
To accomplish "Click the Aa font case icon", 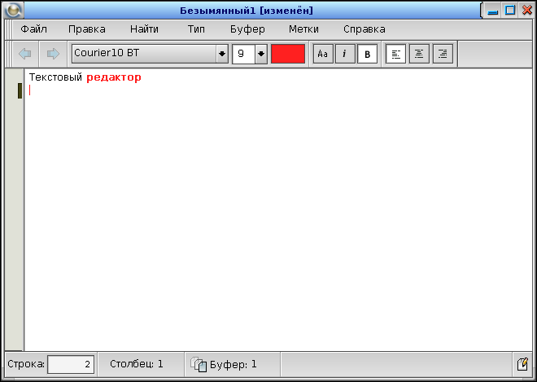I will [323, 54].
